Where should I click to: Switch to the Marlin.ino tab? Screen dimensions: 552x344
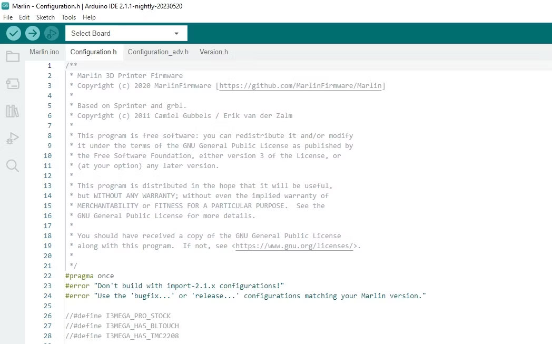pos(44,52)
